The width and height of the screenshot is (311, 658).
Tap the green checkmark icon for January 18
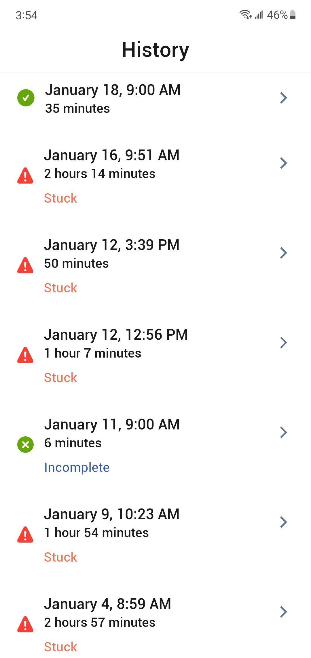point(26,98)
